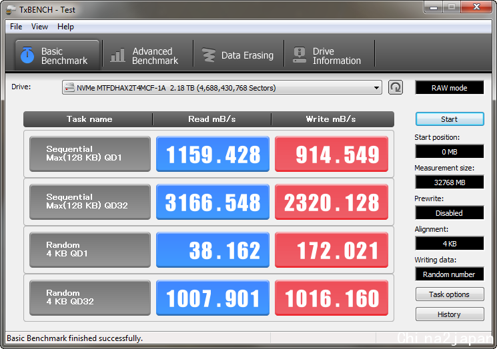The height and width of the screenshot is (349, 497).
Task: Click the Prewrite Disabled field
Action: (x=450, y=213)
